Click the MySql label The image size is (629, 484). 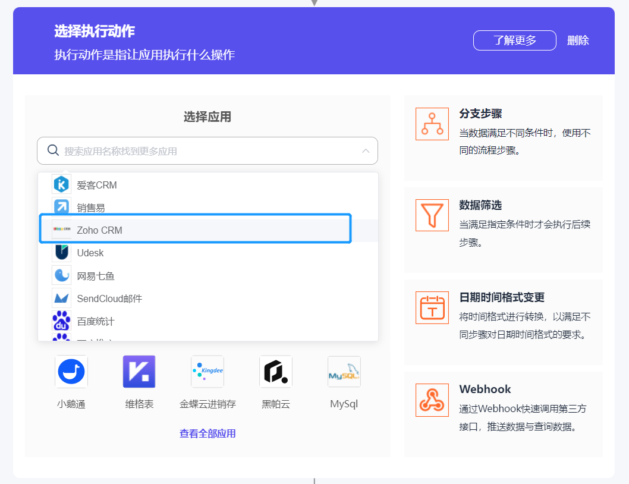pyautogui.click(x=344, y=404)
